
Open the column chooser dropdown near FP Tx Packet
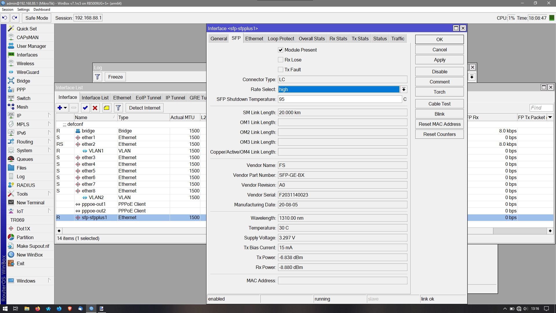coord(550,117)
